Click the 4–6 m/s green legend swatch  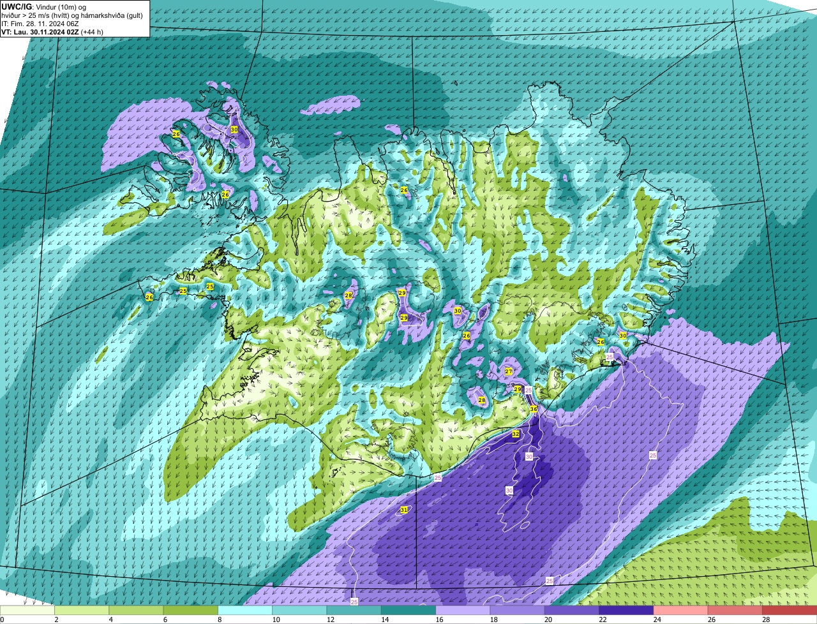[137, 611]
